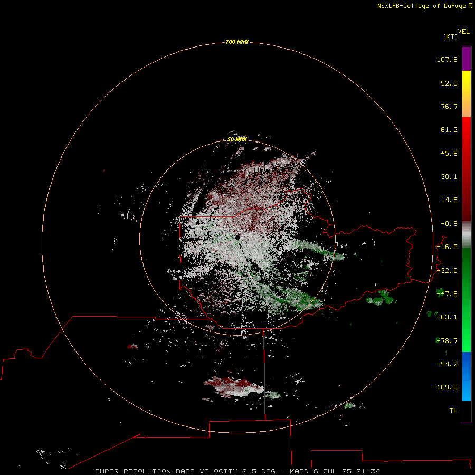The height and width of the screenshot is (475, 475).
Task: Click the 45.6 velocity scale value
Action: click(x=449, y=153)
